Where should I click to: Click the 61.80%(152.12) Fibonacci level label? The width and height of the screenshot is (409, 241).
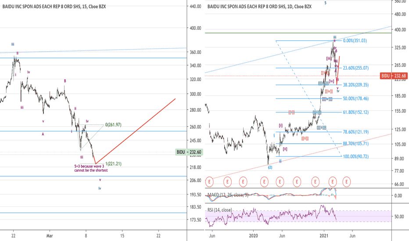[x=356, y=112]
